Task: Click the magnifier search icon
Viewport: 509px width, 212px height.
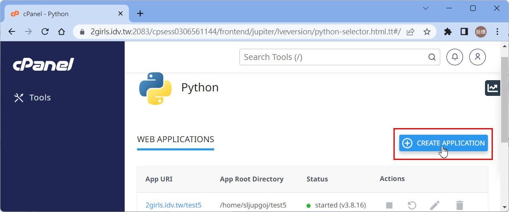Action: [432, 57]
